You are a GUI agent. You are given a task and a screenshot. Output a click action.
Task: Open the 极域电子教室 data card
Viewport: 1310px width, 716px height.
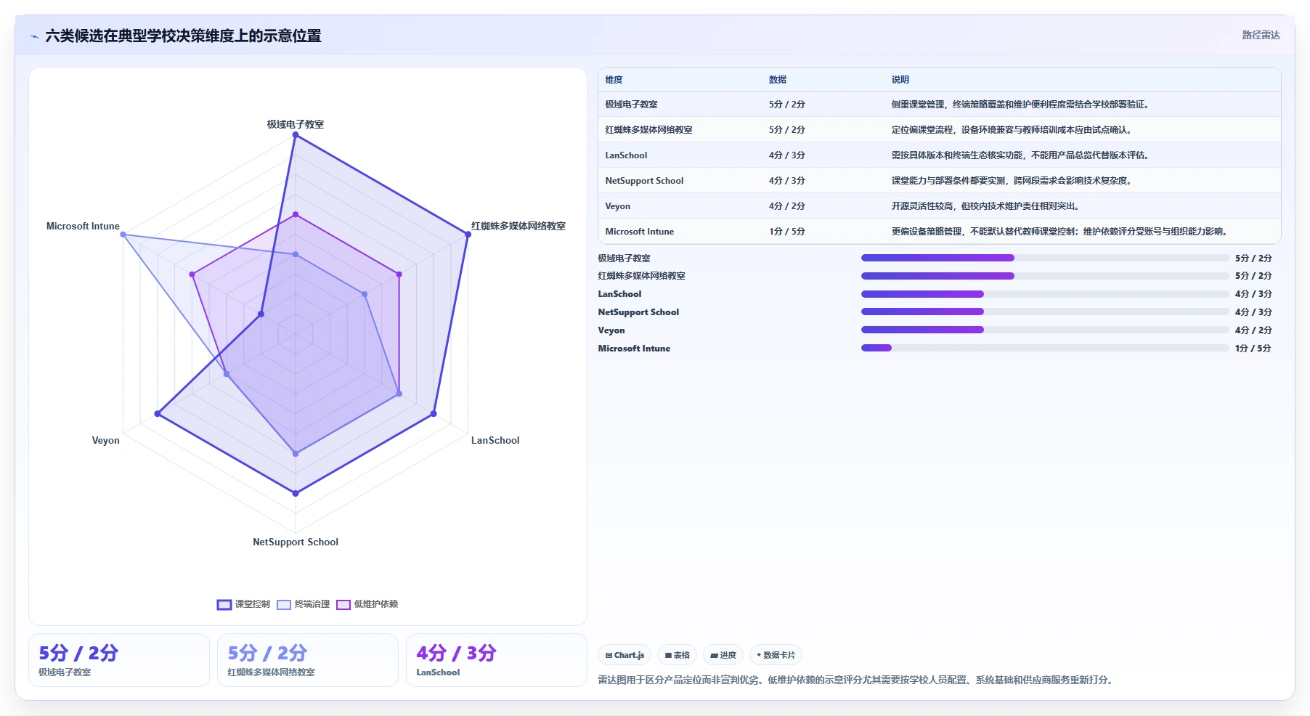[x=119, y=660]
